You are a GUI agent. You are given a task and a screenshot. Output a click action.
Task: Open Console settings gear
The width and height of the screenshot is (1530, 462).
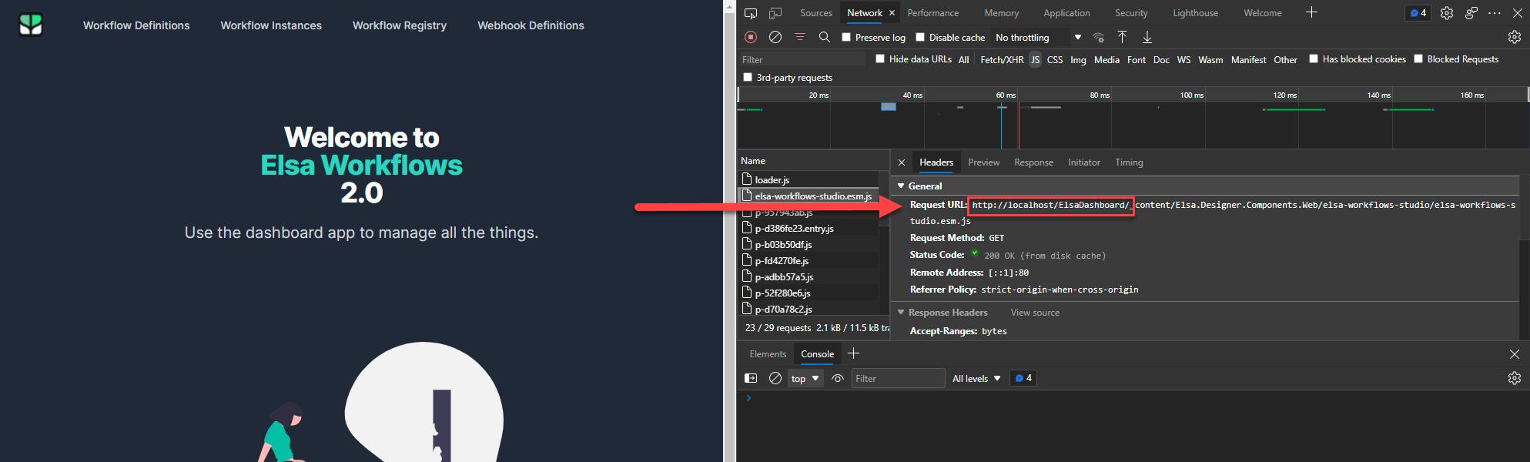pos(1515,378)
